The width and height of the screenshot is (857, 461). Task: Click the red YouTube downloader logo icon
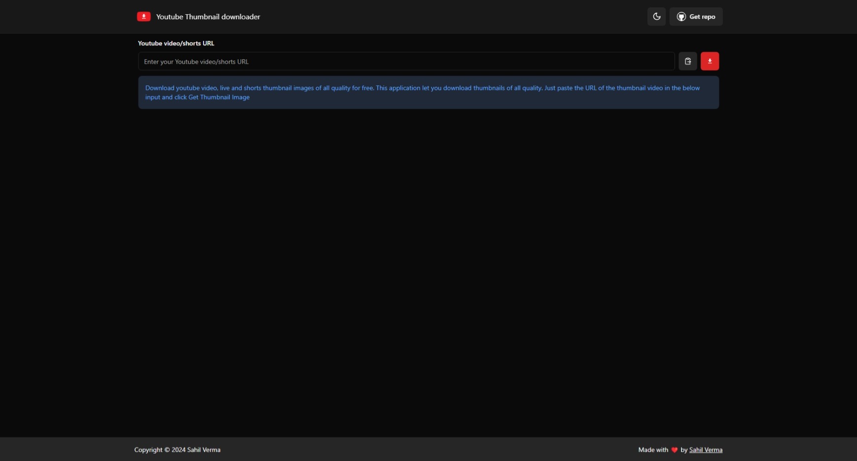(x=143, y=17)
